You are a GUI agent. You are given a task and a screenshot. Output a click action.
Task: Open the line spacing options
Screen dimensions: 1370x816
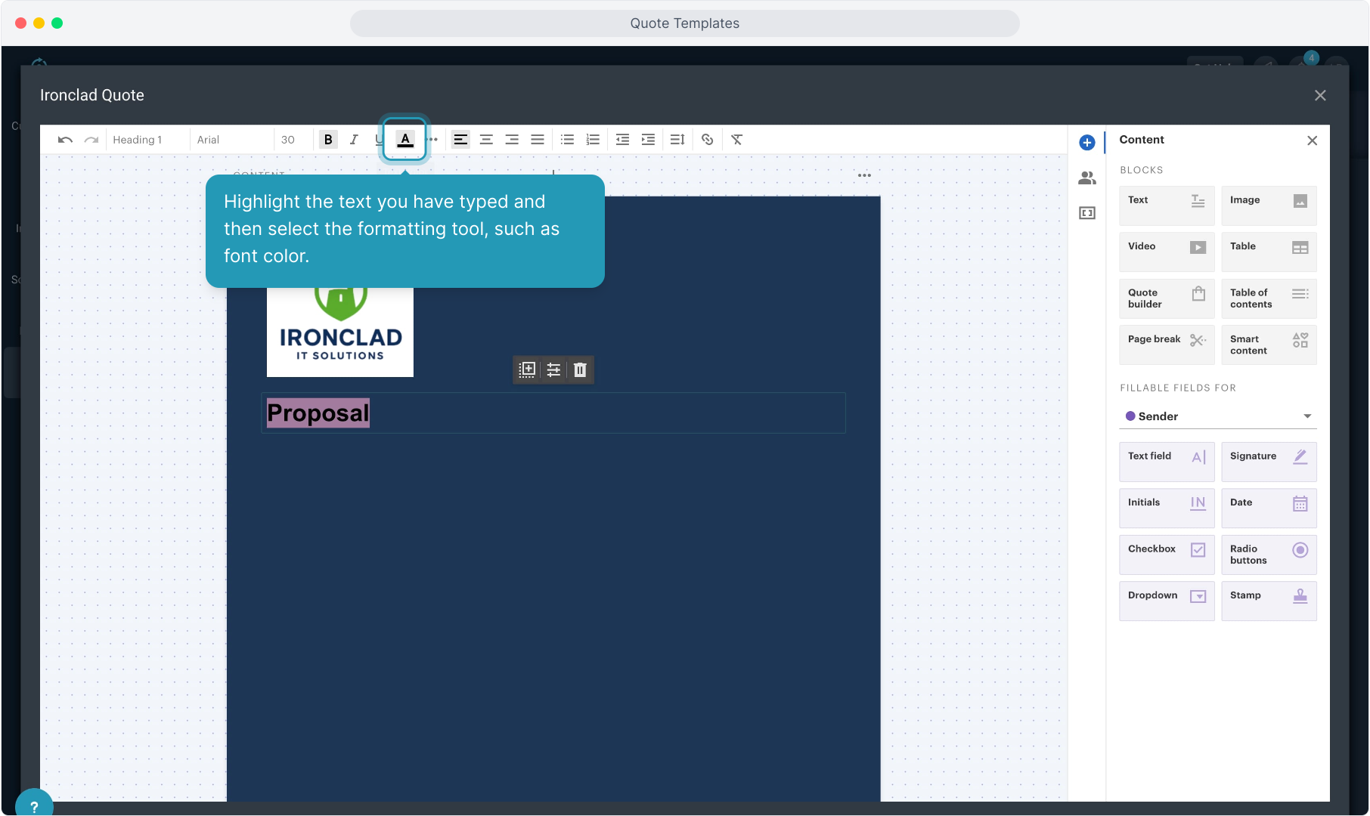click(677, 140)
